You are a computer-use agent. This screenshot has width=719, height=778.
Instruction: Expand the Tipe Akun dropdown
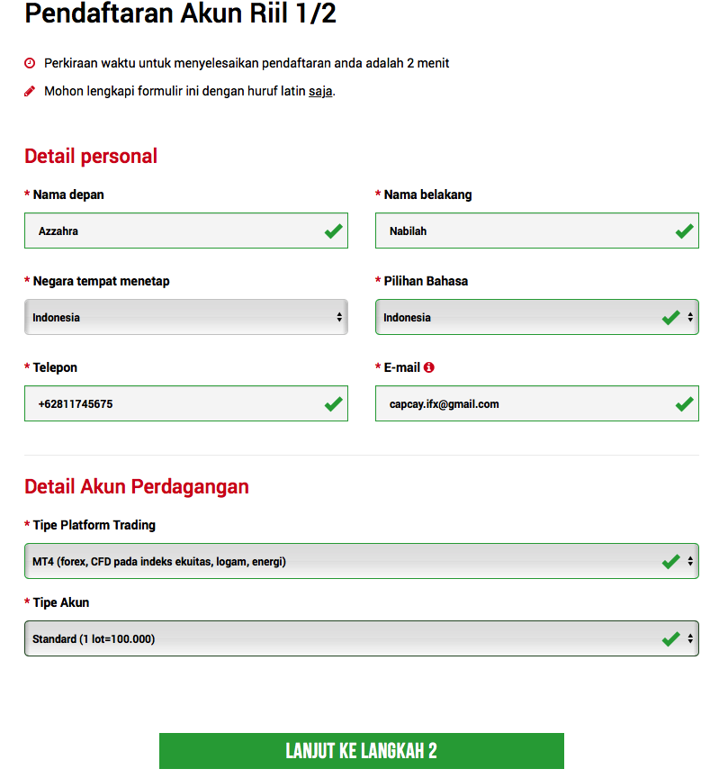(x=361, y=639)
